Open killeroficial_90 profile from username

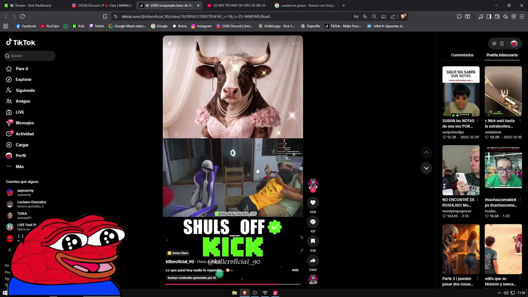point(180,262)
